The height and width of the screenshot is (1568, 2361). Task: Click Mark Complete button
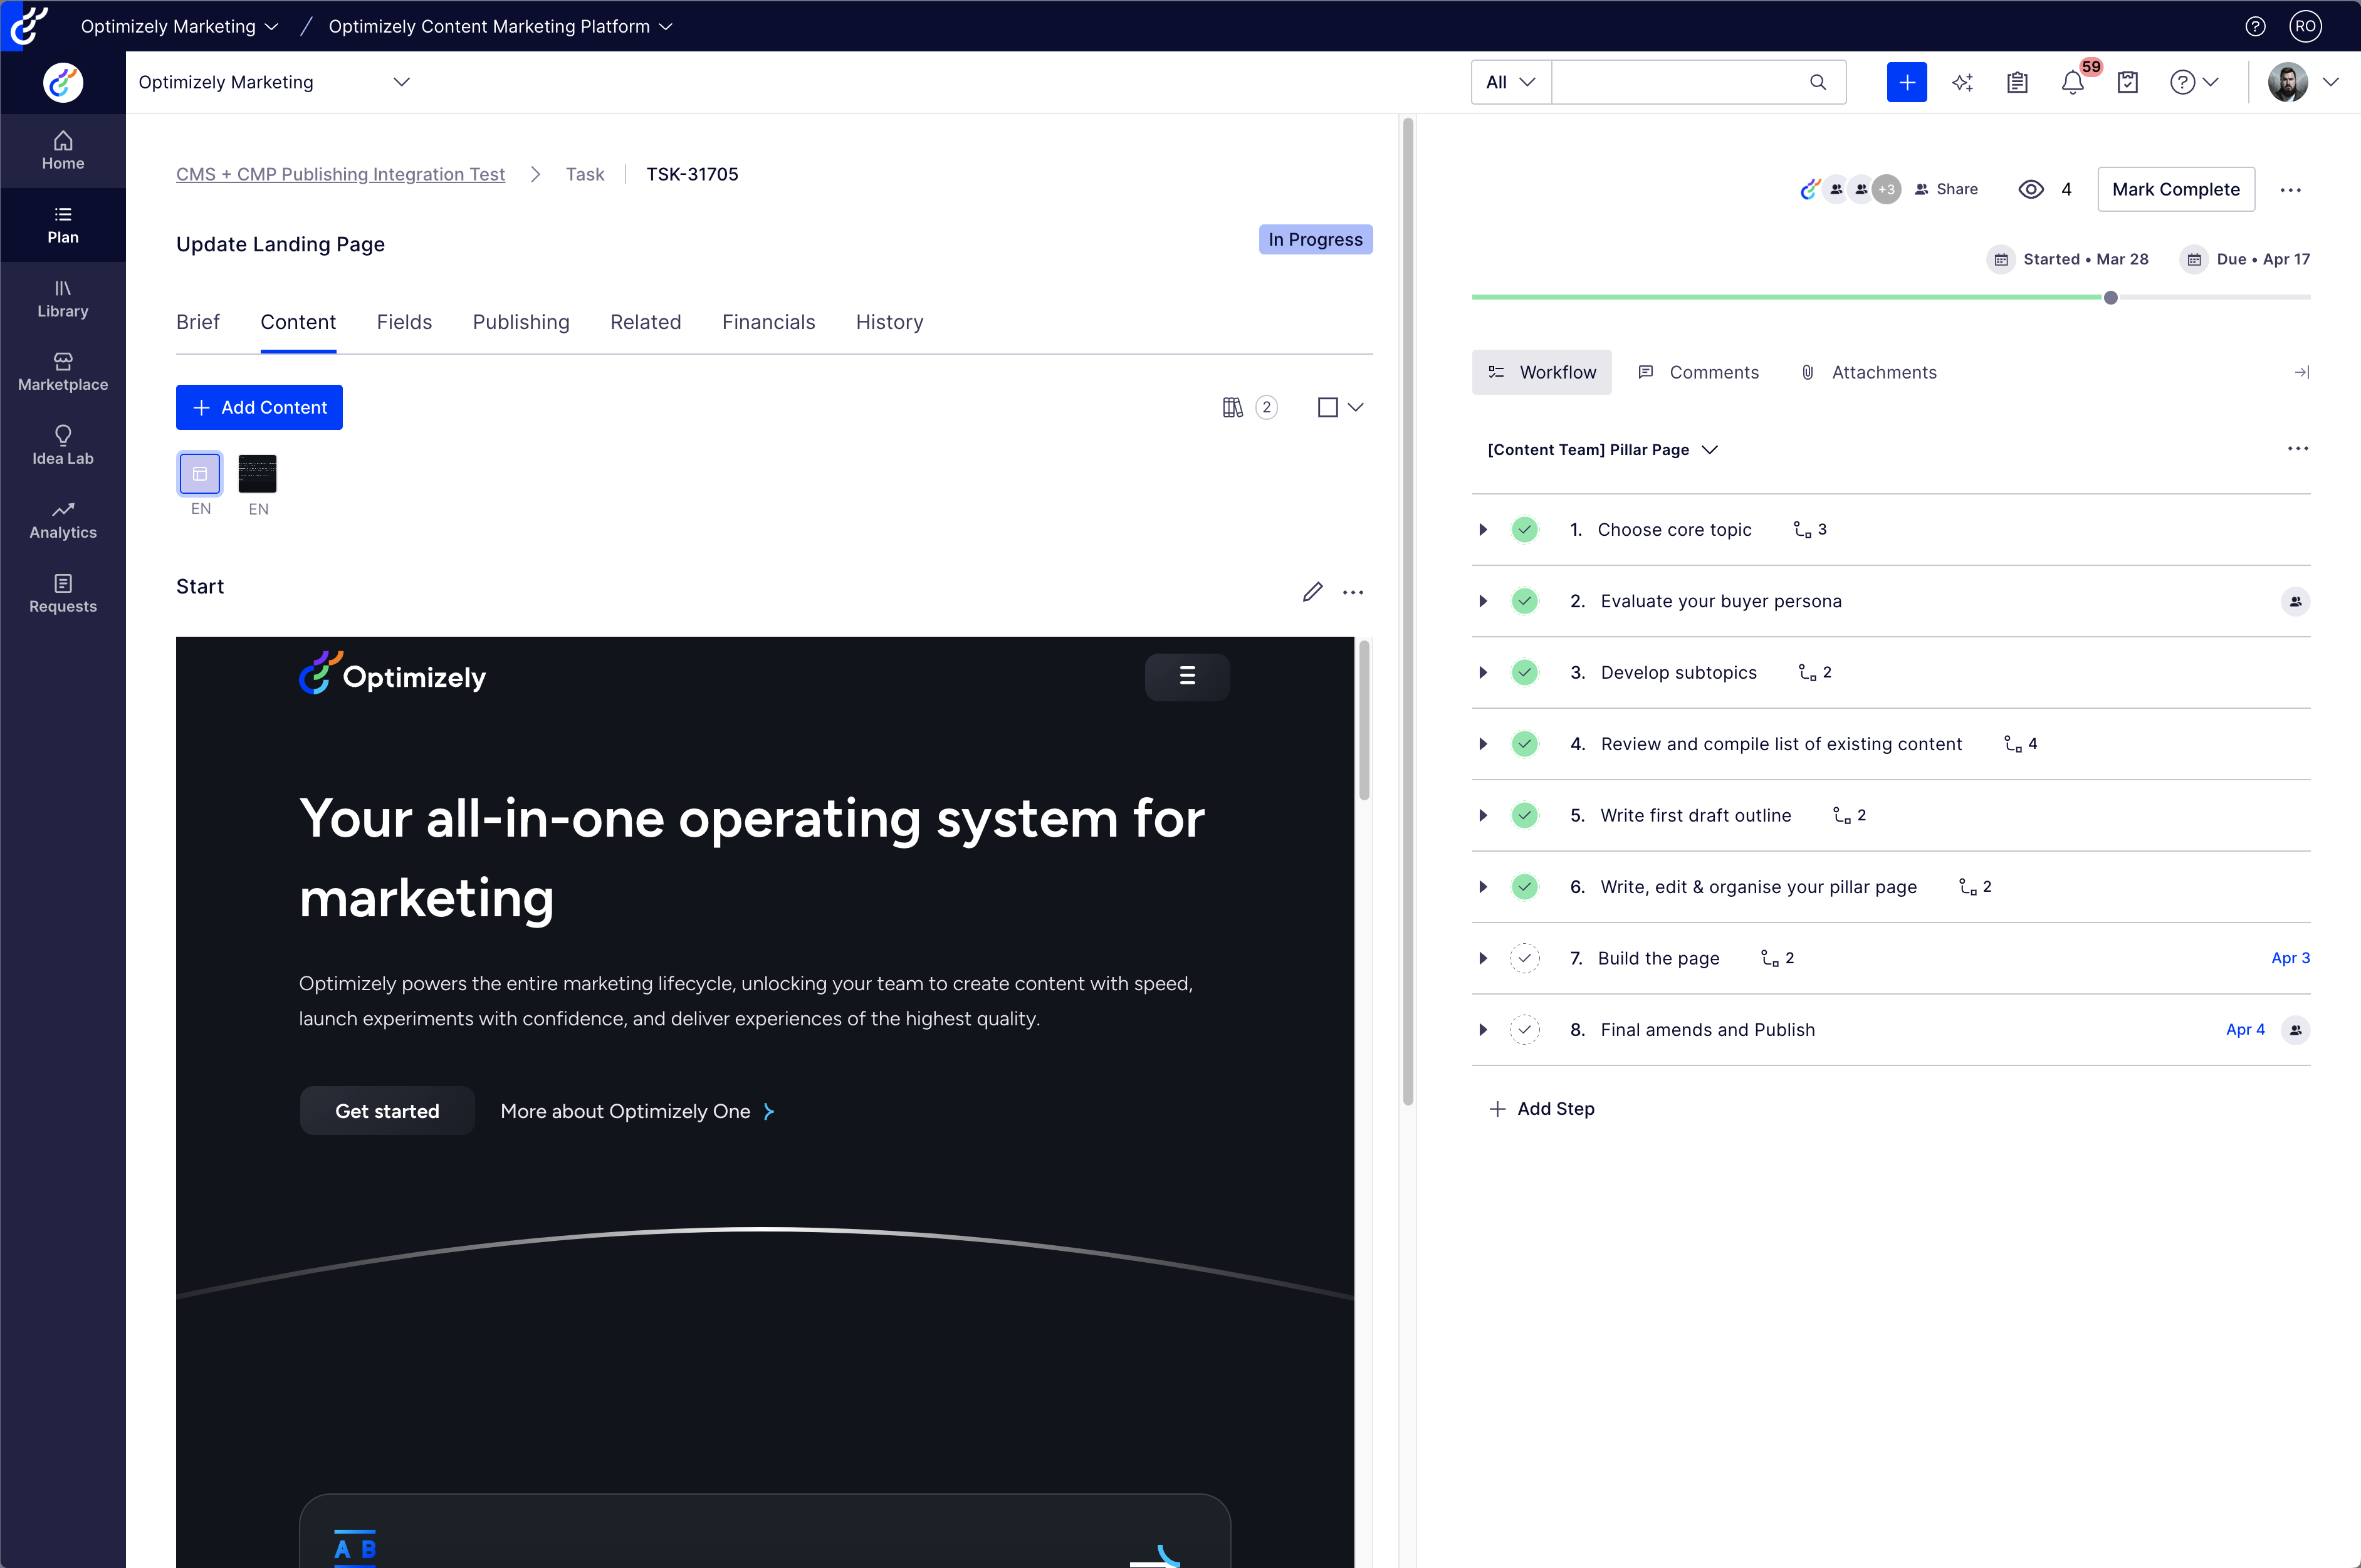[x=2176, y=189]
